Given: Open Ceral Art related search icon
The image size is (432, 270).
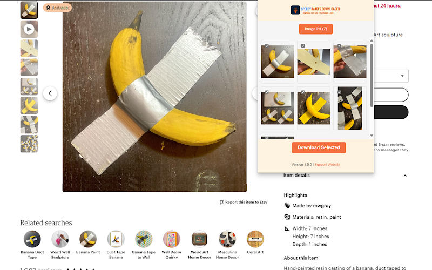Looking at the screenshot, I should point(255,239).
